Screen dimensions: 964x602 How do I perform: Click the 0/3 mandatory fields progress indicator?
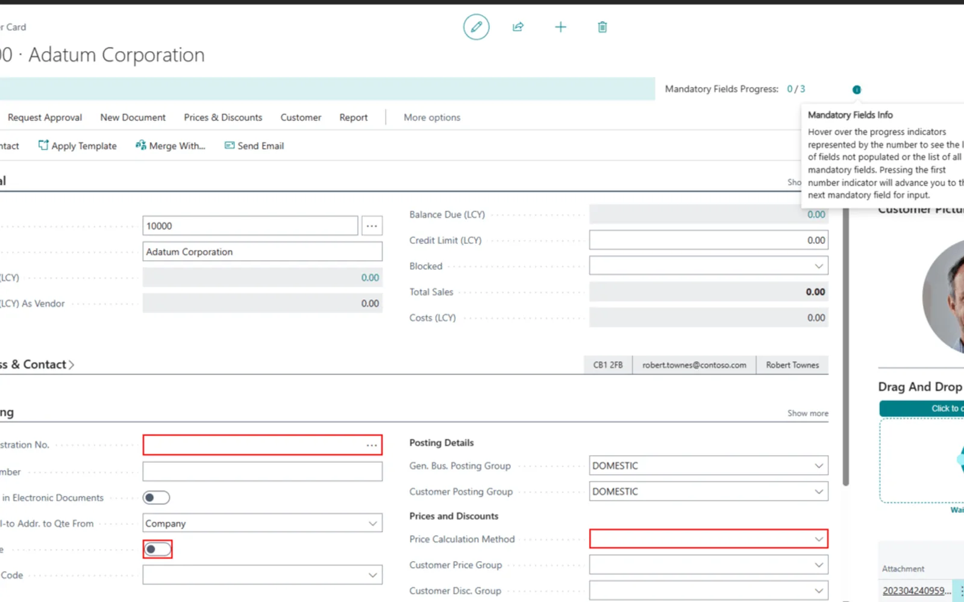(x=796, y=89)
